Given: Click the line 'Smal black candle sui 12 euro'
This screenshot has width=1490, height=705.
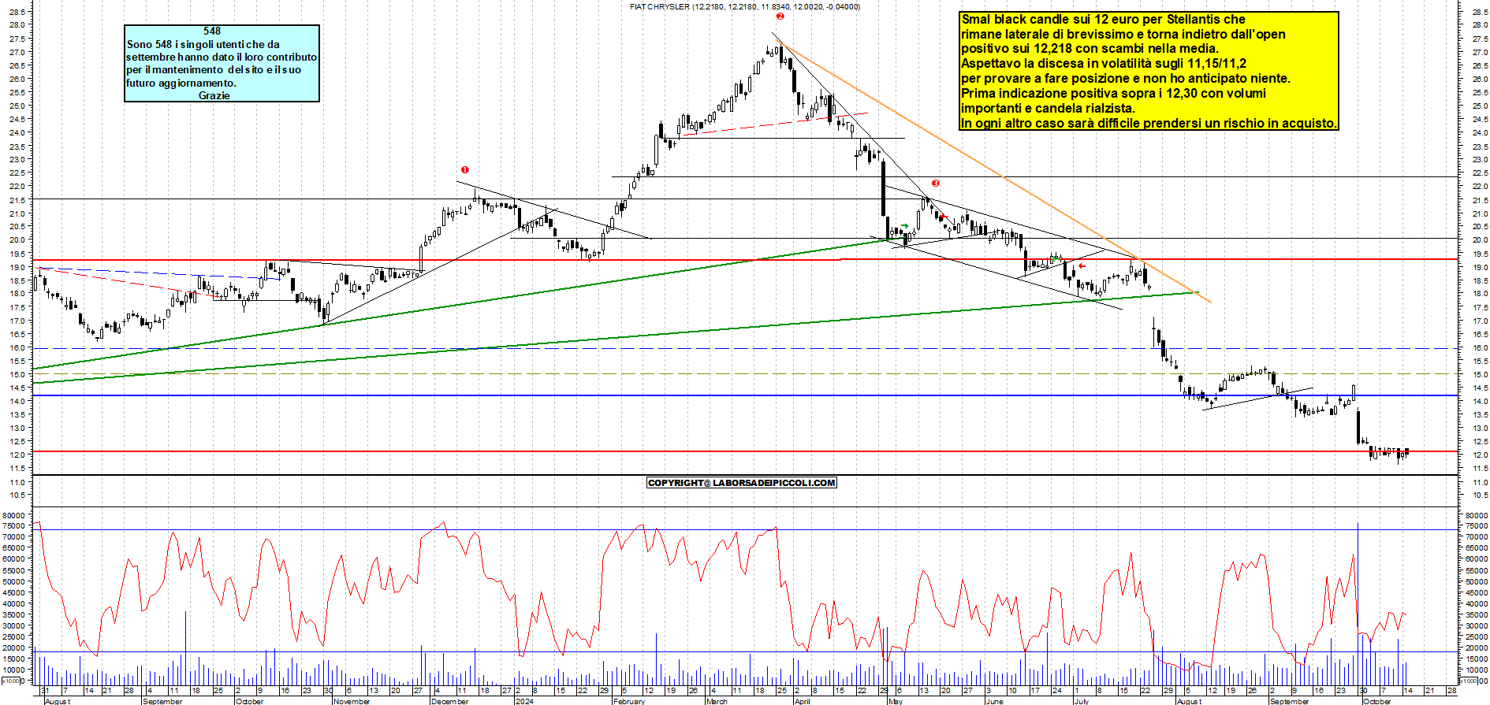Looking at the screenshot, I should (1104, 19).
